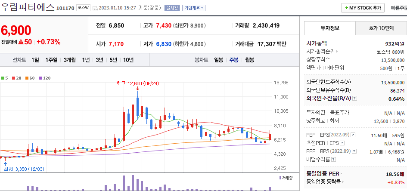Viewport: 407px width, 191px height.
Task: Click the 0.64% foreign ownership ratio
Action: tap(396, 99)
